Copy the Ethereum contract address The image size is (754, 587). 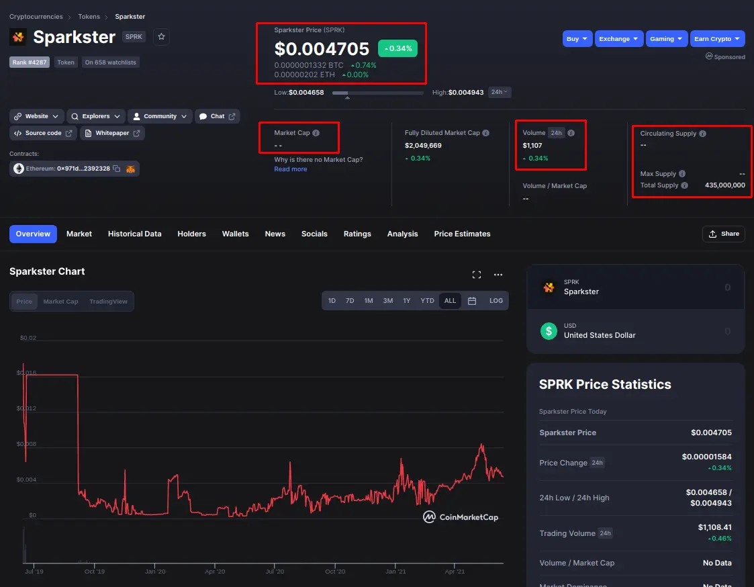coord(116,169)
